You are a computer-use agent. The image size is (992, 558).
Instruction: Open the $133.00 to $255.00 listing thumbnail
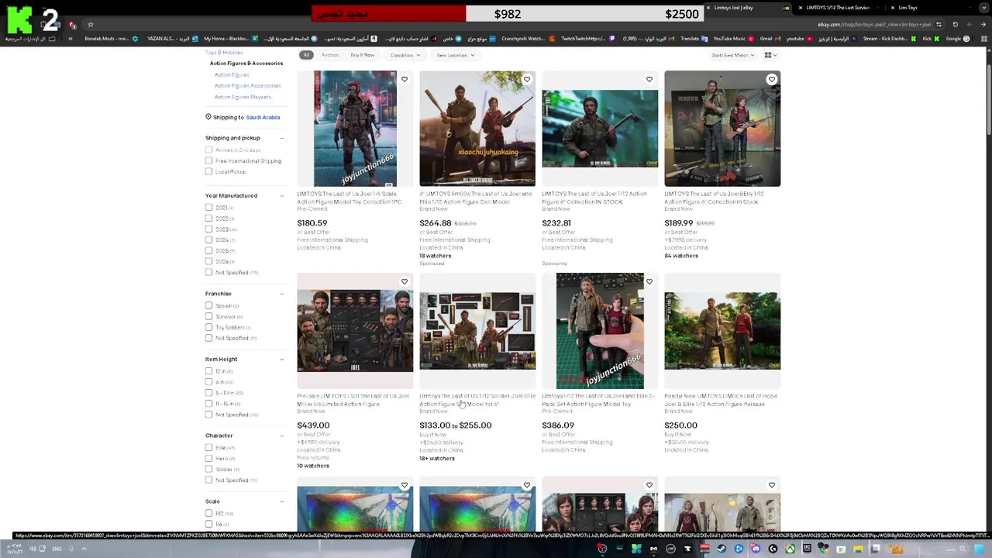pyautogui.click(x=477, y=331)
